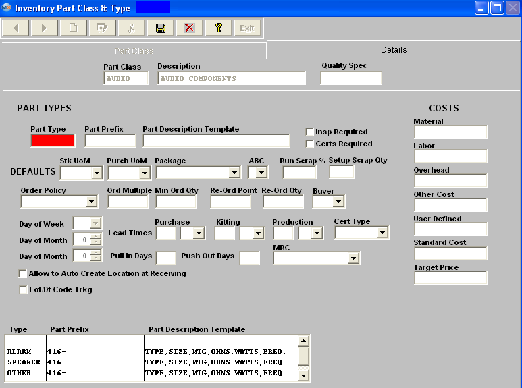Image resolution: width=522 pixels, height=388 pixels.
Task: Enable Certs Required checkbox
Action: point(309,144)
